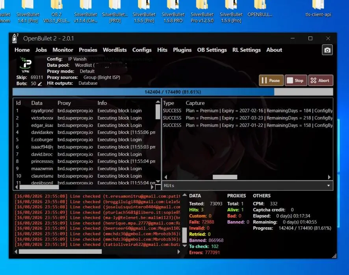Click the Capture column header
Screen dimensions: 349x275
click(x=195, y=103)
